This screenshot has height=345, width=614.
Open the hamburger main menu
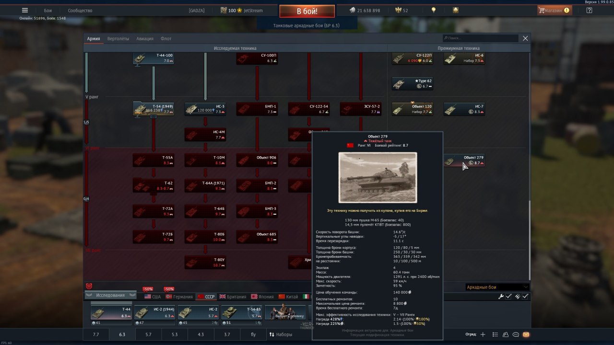[x=25, y=10]
